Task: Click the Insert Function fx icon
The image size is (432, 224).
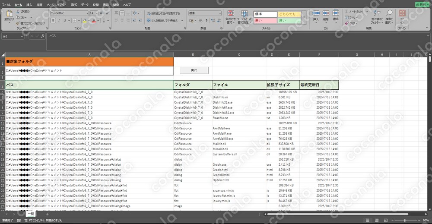Action: click(43, 36)
